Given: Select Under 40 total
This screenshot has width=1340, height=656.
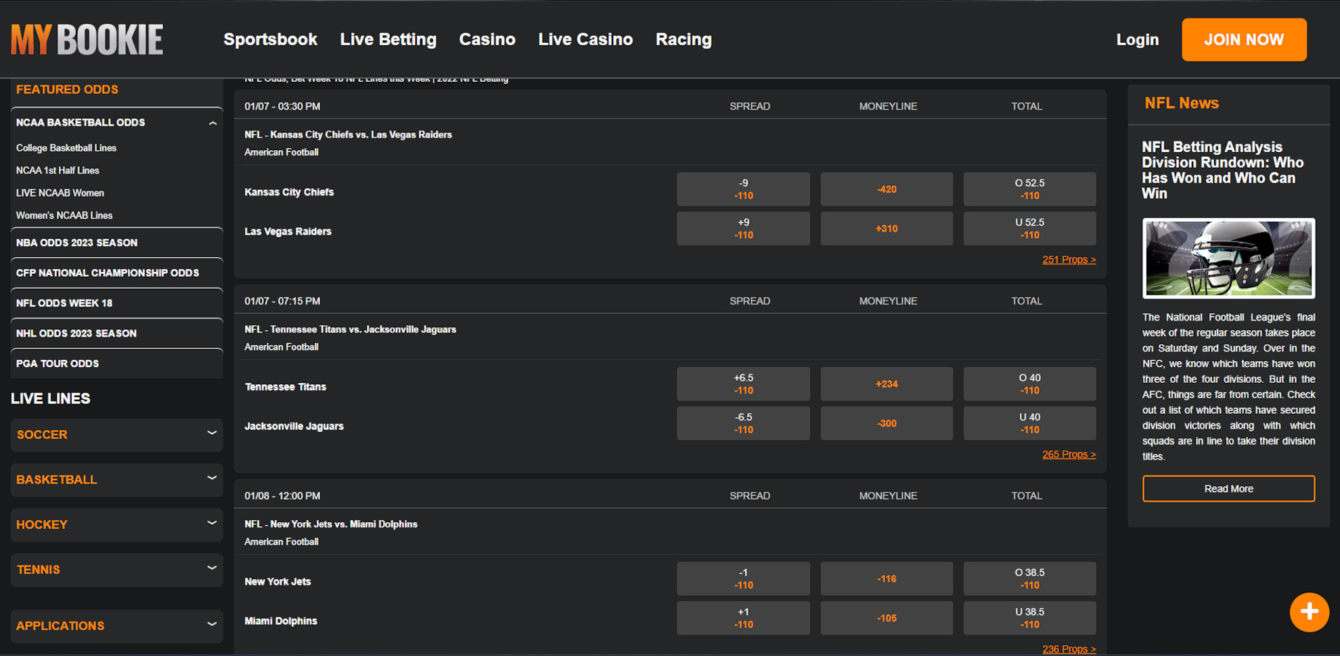Looking at the screenshot, I should coord(1029,423).
